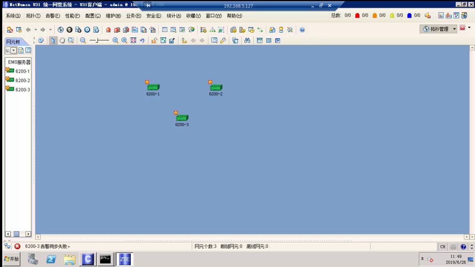
Task: Click the red alarm bell toolbar icon
Action: [x=108, y=30]
